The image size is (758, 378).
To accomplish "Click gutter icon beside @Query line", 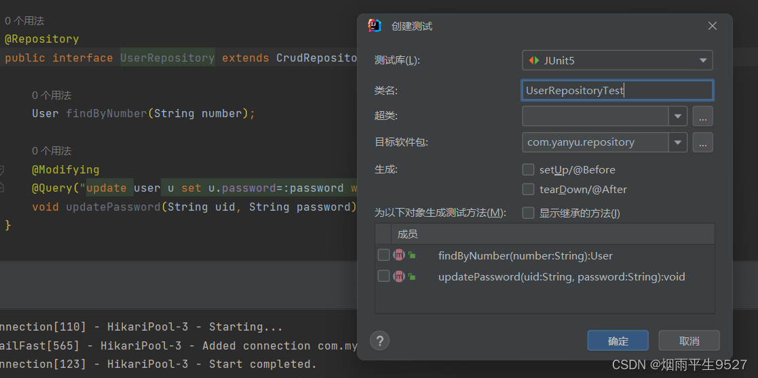I will pos(1,188).
